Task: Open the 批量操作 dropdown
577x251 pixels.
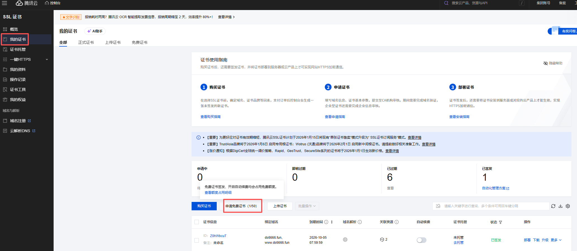Action: tap(307, 206)
